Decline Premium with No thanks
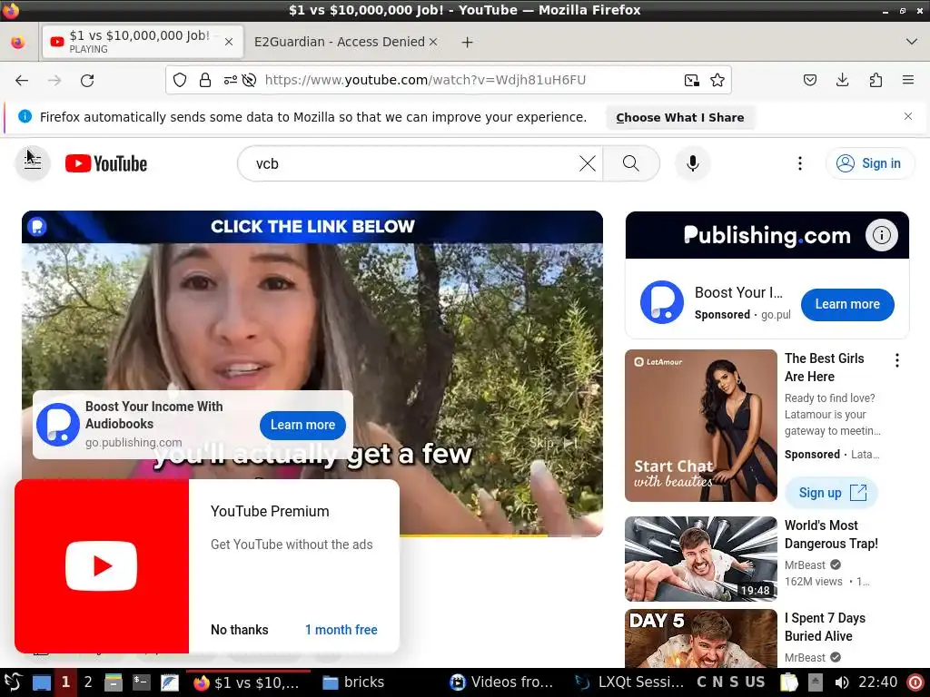Screen dimensions: 930x697 239,630
